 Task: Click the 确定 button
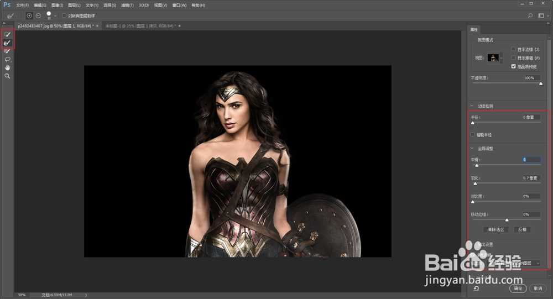coord(518,288)
